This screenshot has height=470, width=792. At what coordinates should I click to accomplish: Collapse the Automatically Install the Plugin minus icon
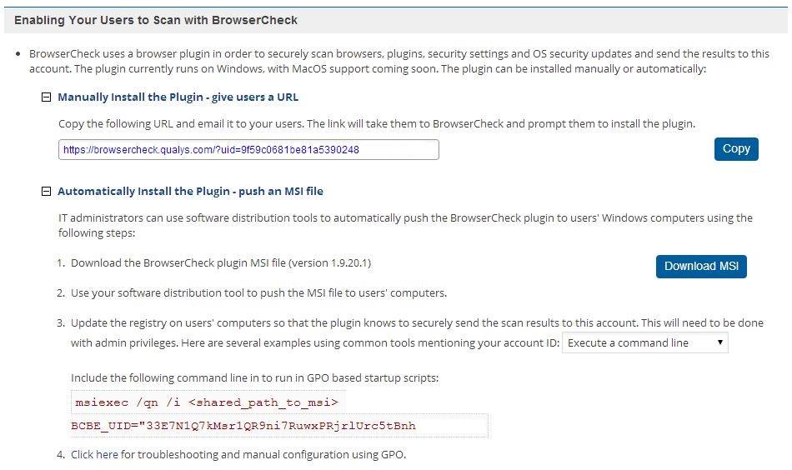(47, 192)
